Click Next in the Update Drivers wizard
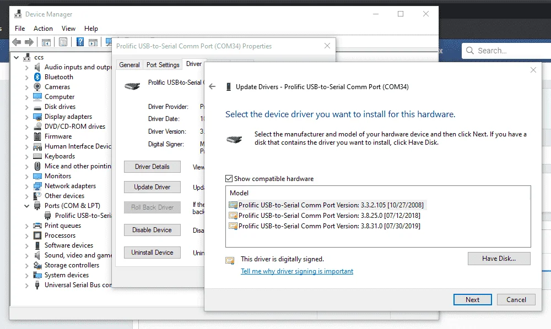551x329 pixels. [472, 299]
